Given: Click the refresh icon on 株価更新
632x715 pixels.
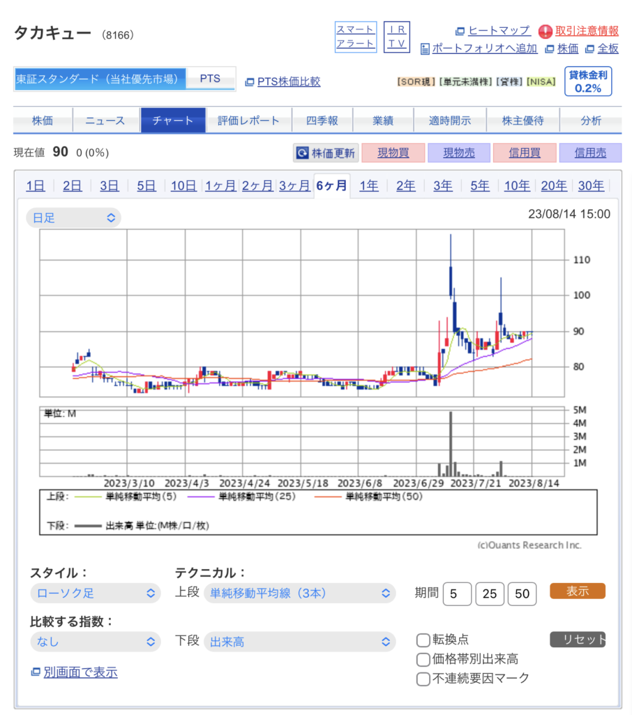Looking at the screenshot, I should (x=302, y=153).
